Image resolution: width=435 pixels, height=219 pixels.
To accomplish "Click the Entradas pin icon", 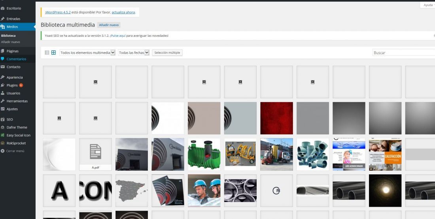I will coord(3,19).
